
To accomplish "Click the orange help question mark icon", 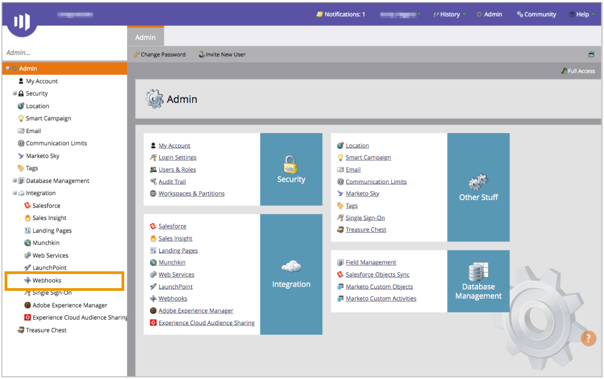I will point(589,338).
